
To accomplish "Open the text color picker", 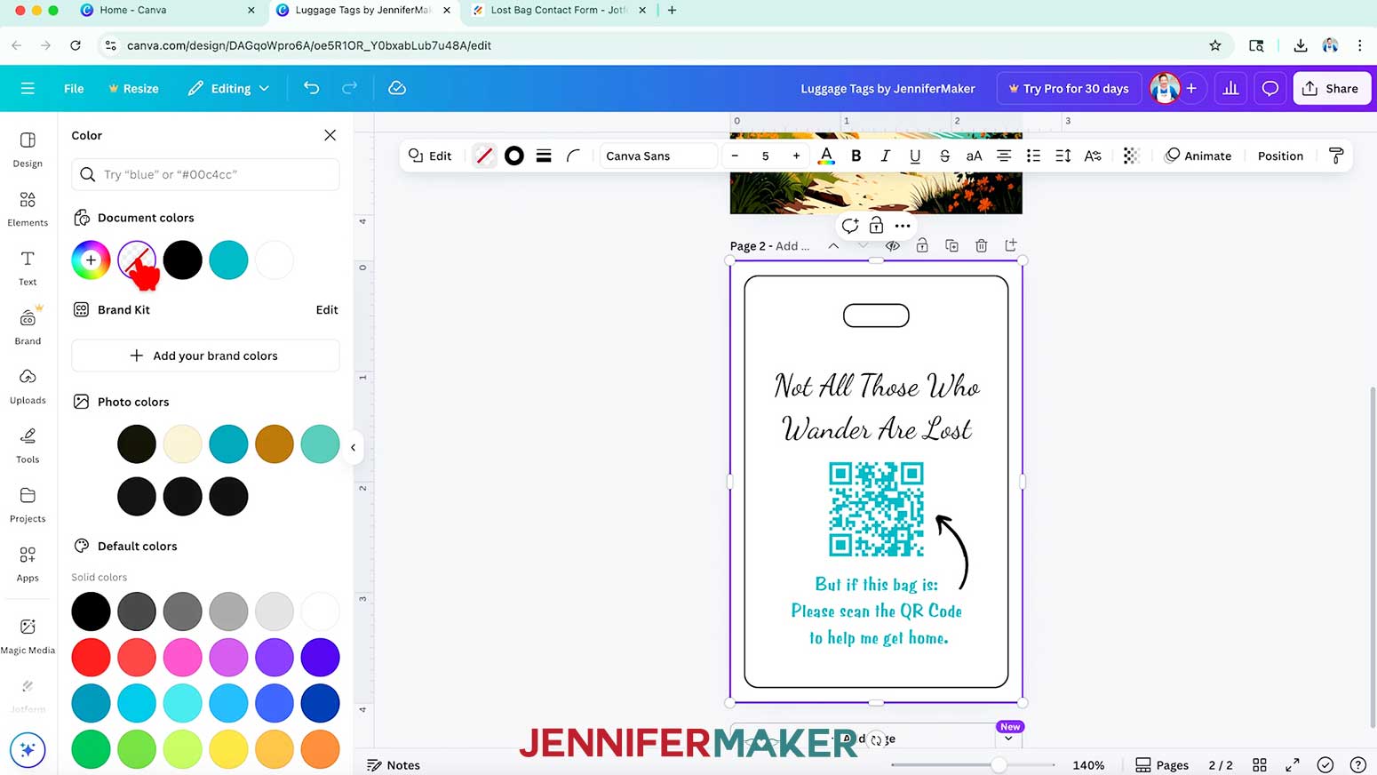I will (826, 156).
